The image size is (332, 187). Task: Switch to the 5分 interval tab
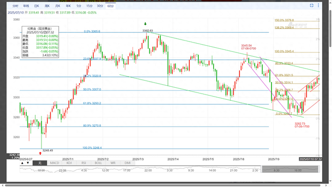pyautogui.click(x=79, y=6)
